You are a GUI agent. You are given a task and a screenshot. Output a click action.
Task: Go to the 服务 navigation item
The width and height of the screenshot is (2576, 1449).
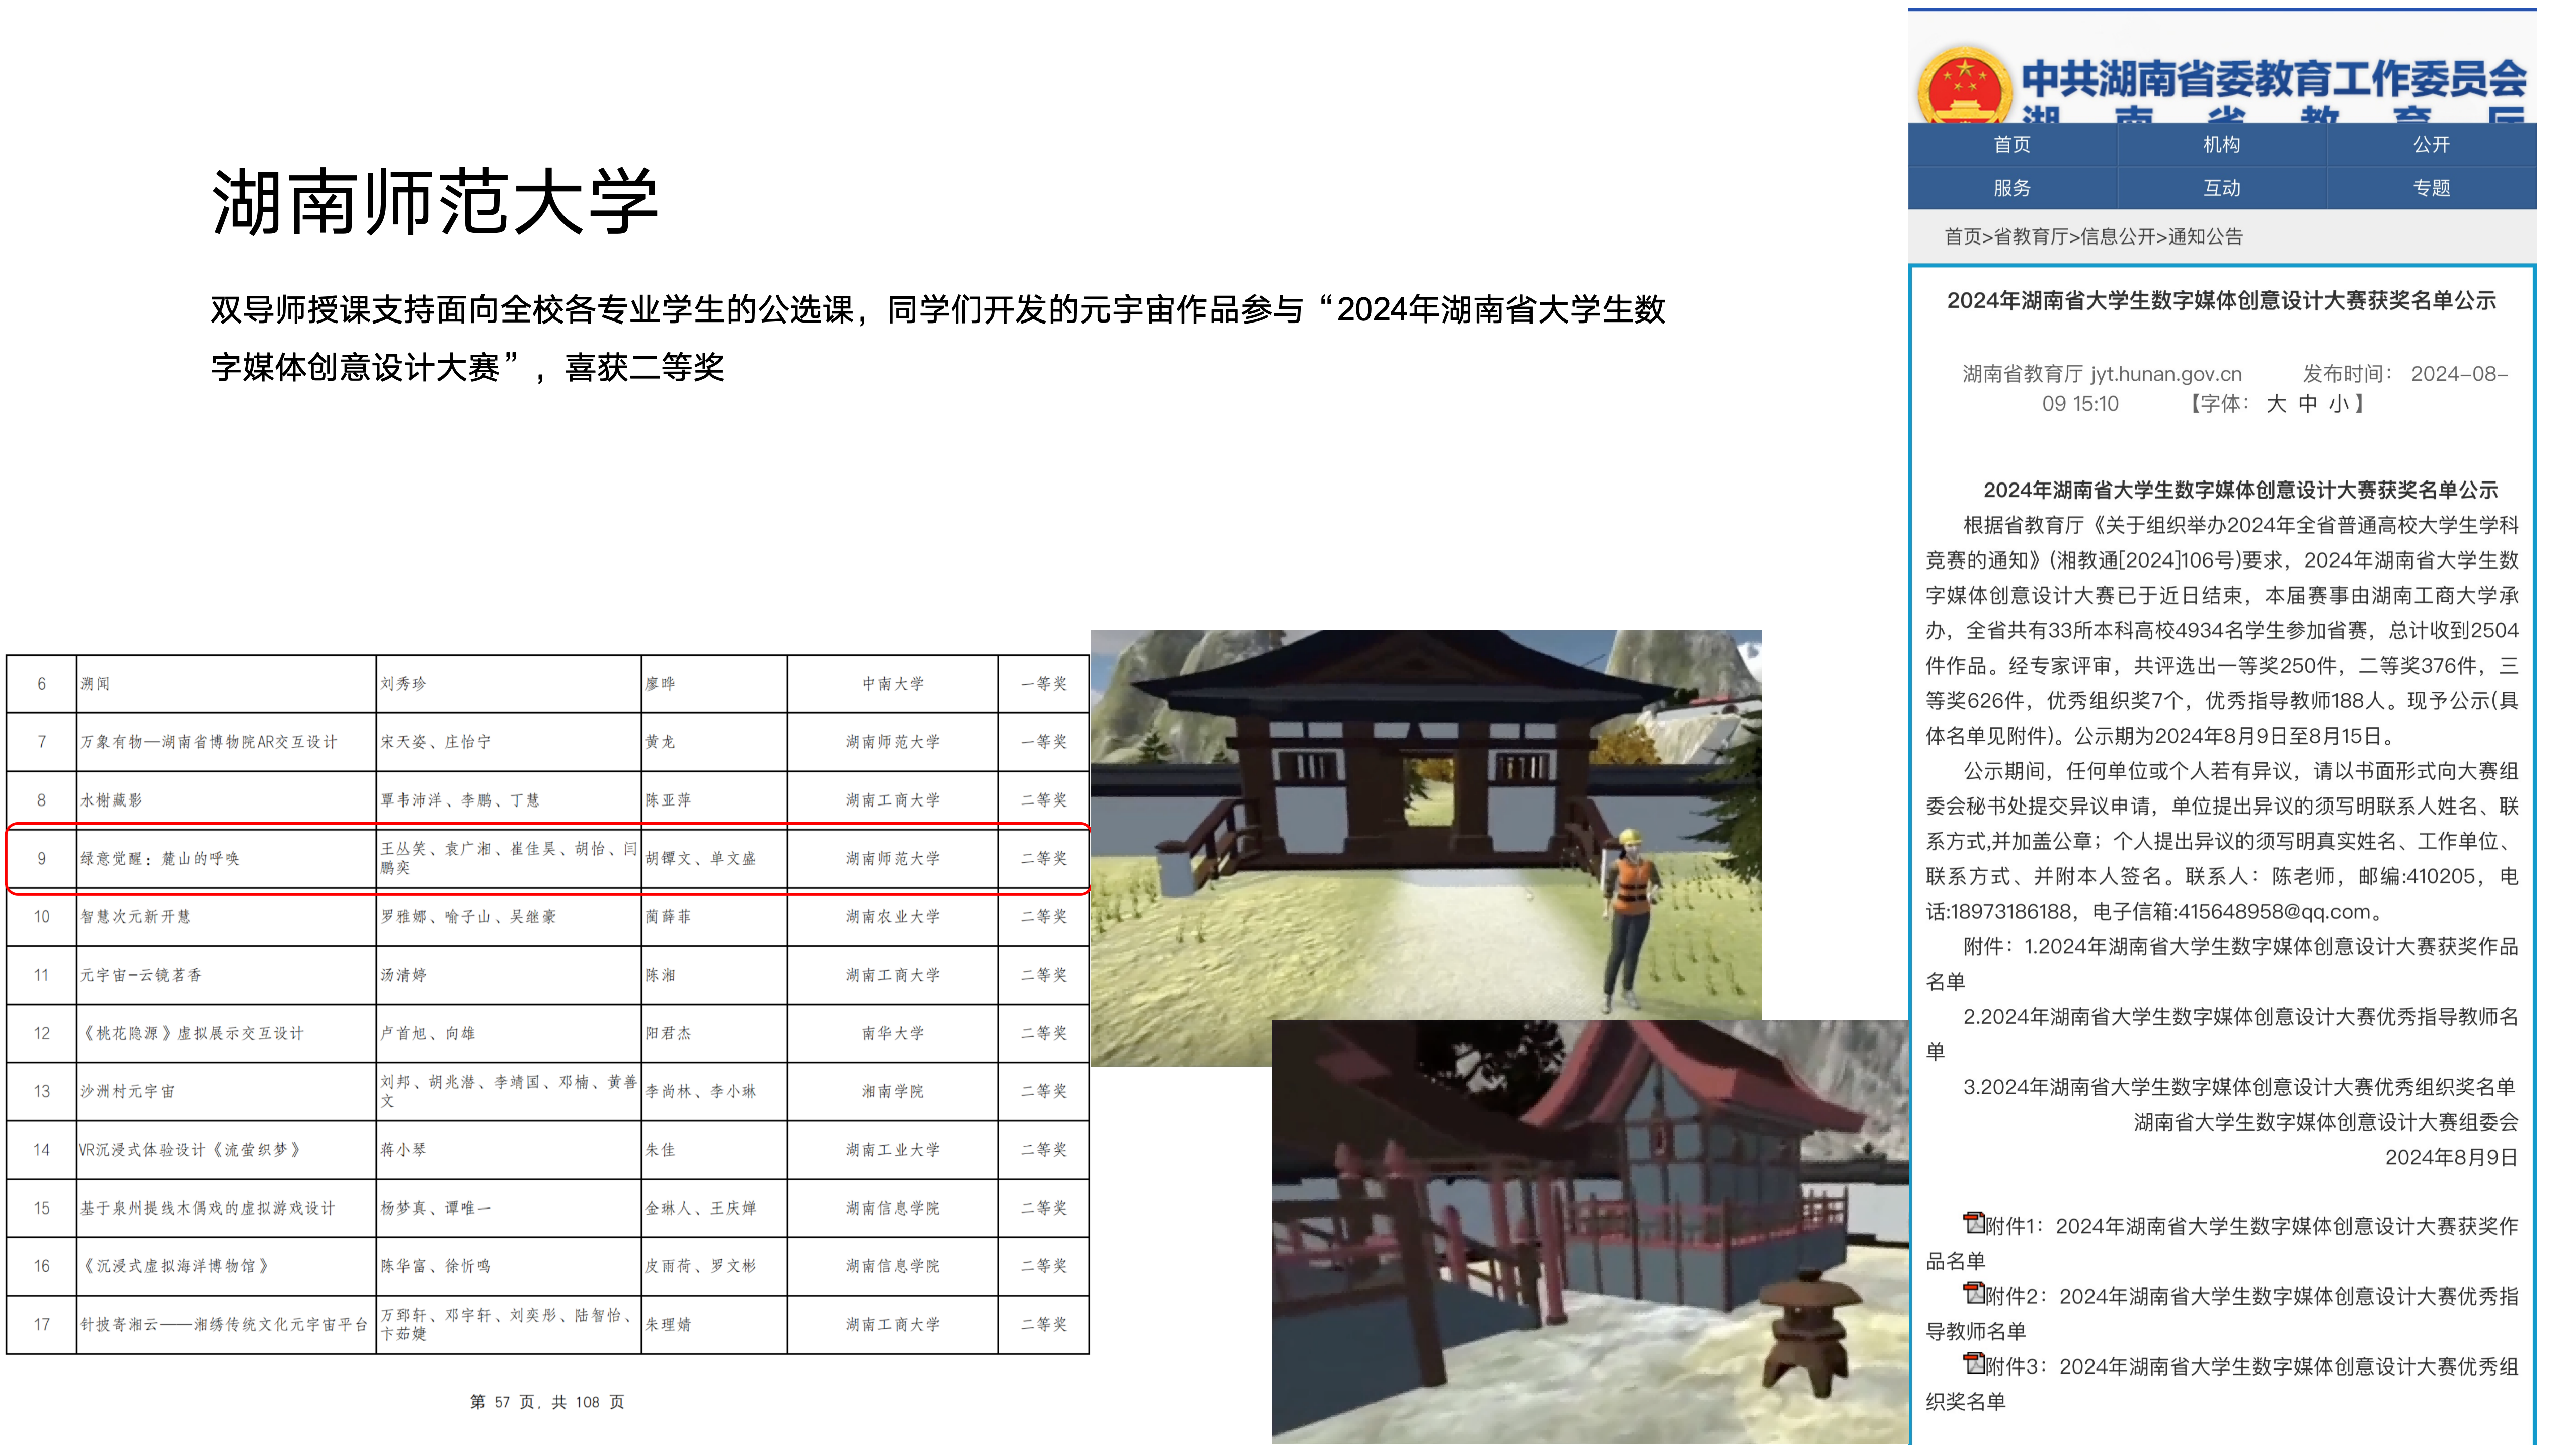click(x=2011, y=188)
